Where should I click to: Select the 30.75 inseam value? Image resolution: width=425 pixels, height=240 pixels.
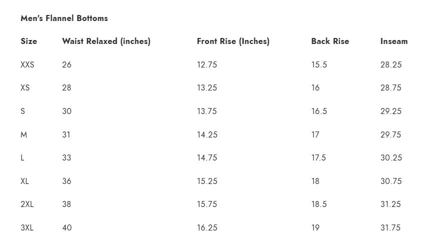tap(391, 181)
